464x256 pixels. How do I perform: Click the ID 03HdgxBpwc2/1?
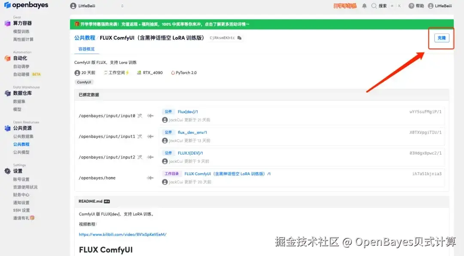click(425, 153)
